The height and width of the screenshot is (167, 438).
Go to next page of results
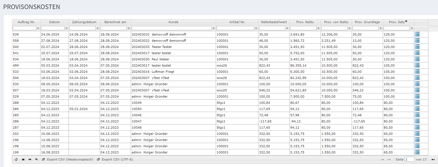(x=433, y=160)
